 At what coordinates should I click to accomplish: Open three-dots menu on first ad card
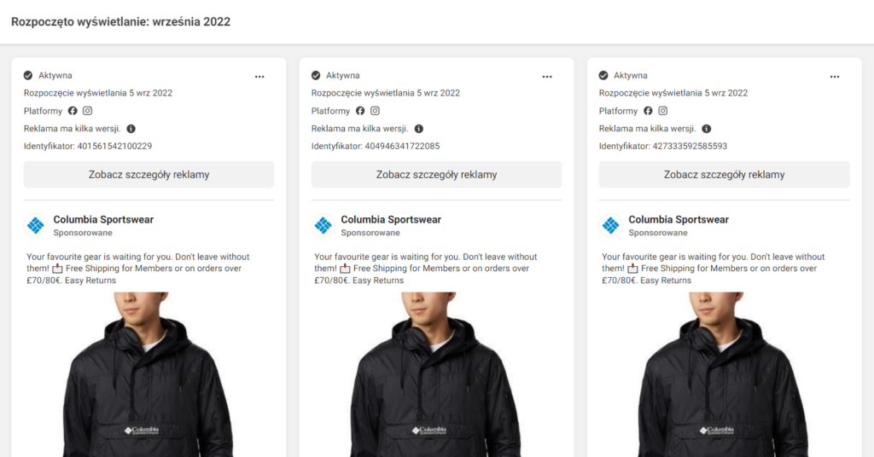[259, 77]
